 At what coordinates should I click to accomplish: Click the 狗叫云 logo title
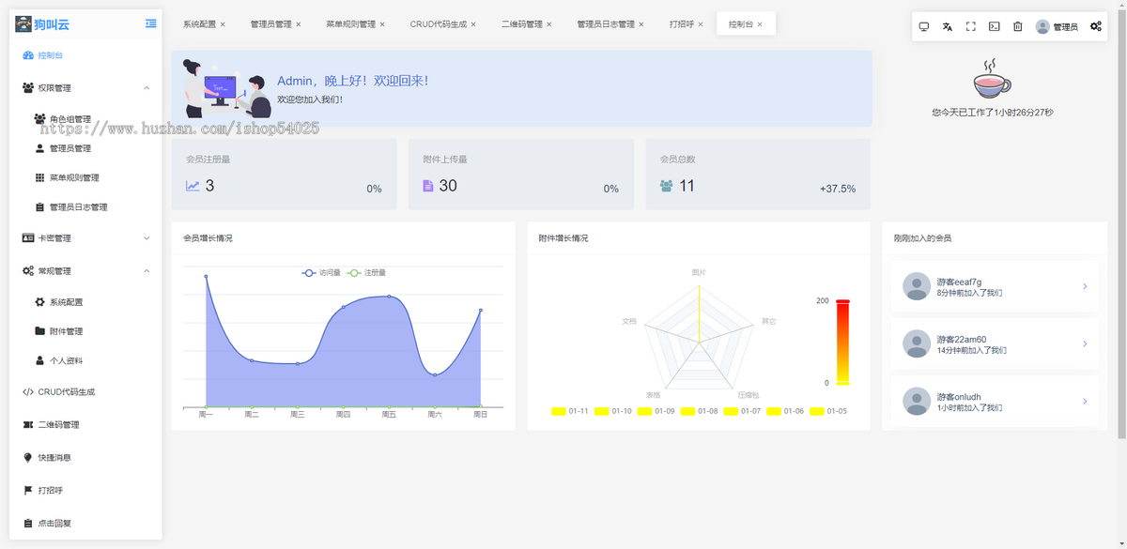click(x=52, y=24)
